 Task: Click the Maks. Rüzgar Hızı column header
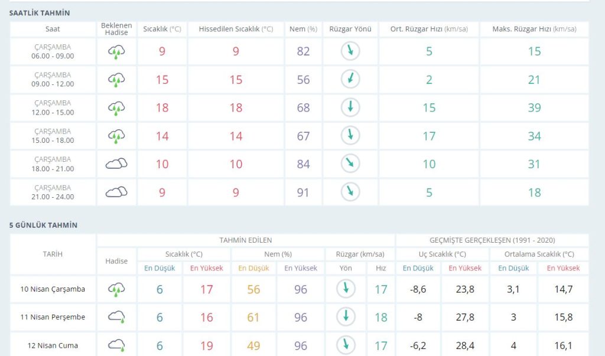click(x=534, y=29)
